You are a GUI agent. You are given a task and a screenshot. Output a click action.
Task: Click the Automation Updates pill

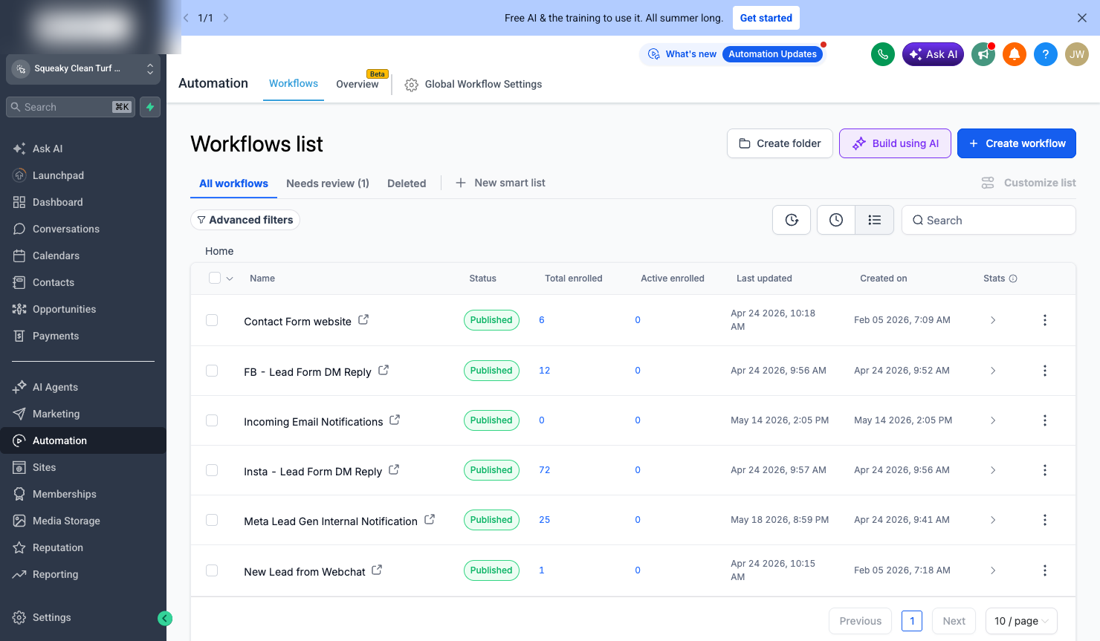(772, 54)
